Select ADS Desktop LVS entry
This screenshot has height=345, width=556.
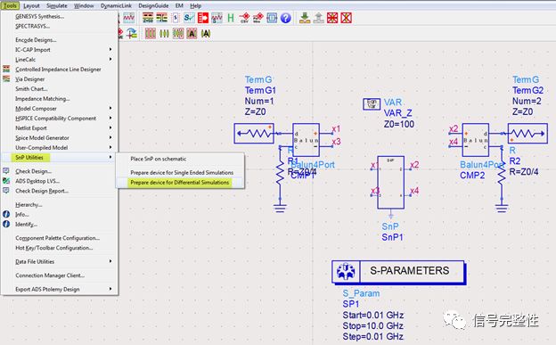[x=60, y=181]
